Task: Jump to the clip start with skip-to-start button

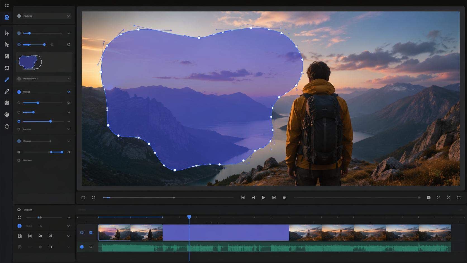Action: point(243,198)
